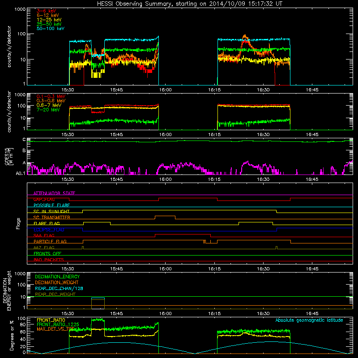The image size is (358, 358).
Task: Click the A0.1 label on GOES15 axis
Action: point(21,173)
